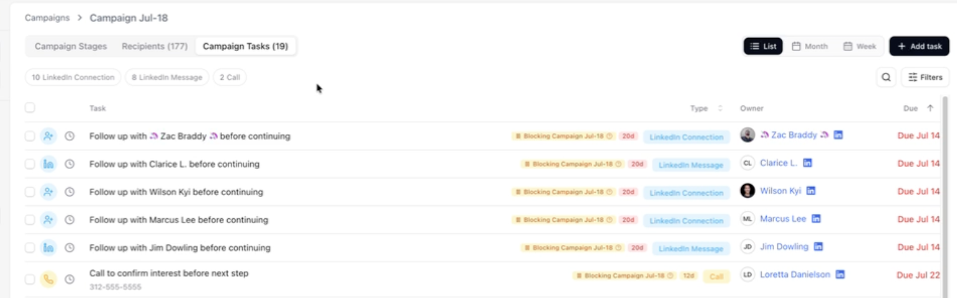
Task: Open owner link Loretta Danielson
Action: click(795, 274)
